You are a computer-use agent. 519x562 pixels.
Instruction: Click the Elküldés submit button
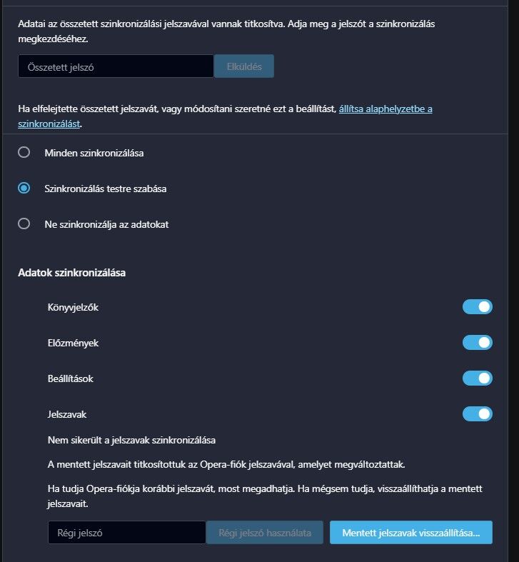[244, 66]
